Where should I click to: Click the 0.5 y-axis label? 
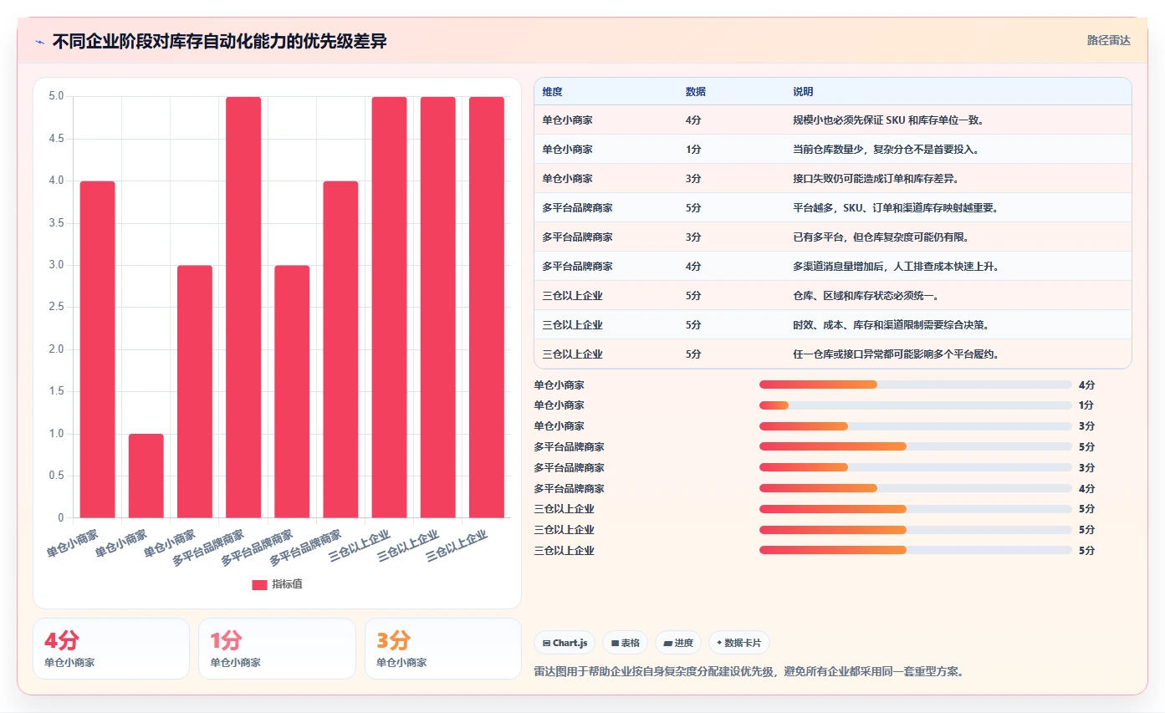(56, 476)
